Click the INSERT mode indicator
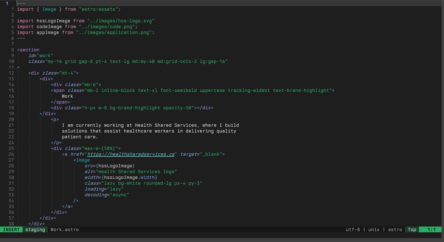Viewport: 444px width, 242px height. click(12, 229)
